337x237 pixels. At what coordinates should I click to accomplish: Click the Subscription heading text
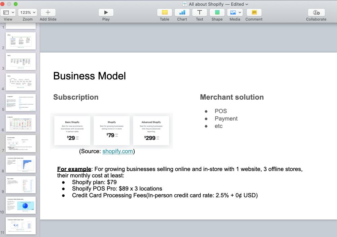click(76, 97)
